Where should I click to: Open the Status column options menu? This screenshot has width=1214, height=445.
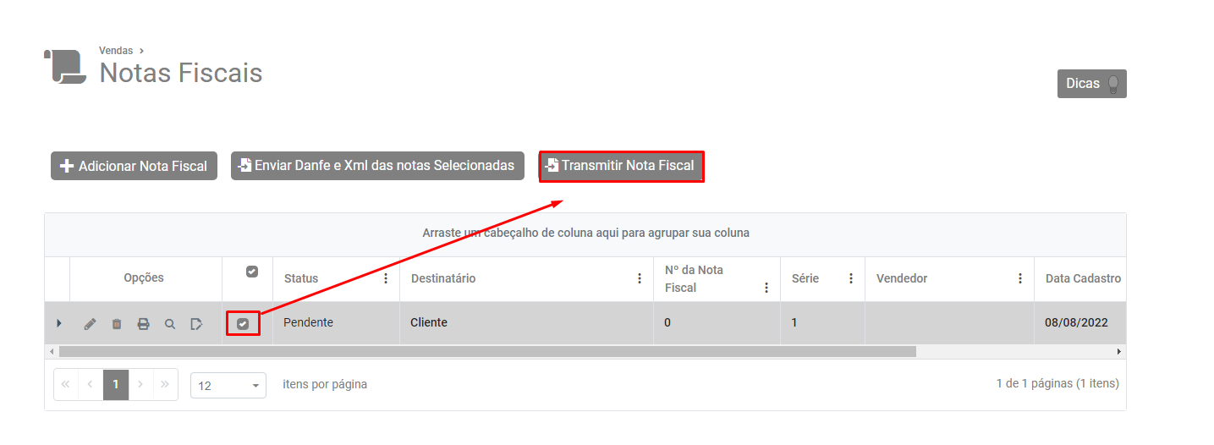386,278
